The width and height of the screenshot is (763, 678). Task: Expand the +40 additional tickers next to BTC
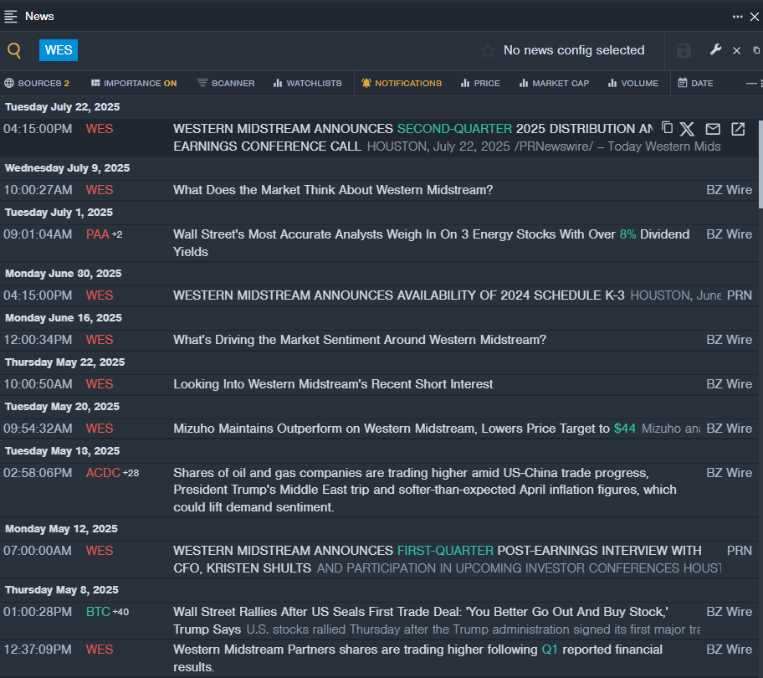(x=120, y=612)
